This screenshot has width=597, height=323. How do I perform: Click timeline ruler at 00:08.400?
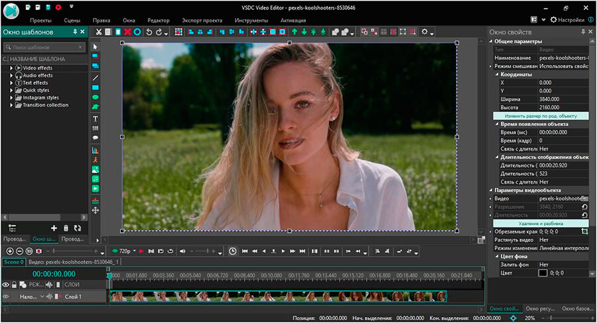pyautogui.click(x=244, y=275)
